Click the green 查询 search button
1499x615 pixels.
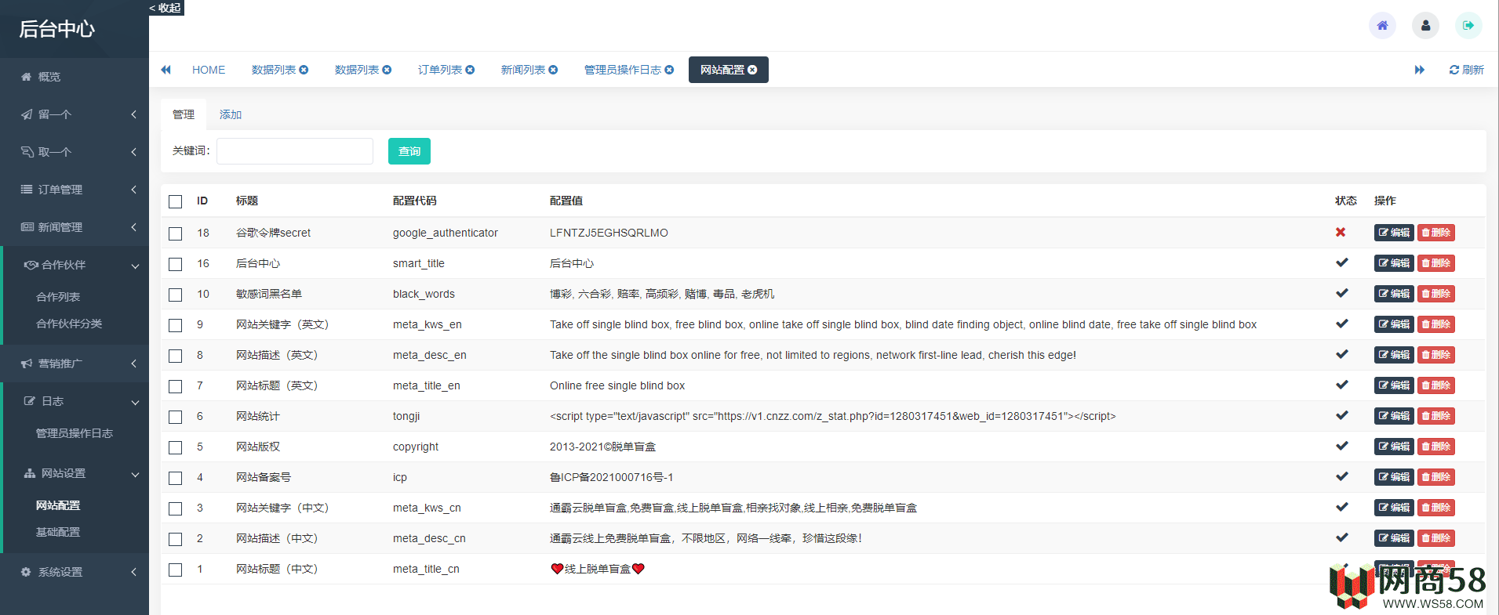(x=409, y=151)
